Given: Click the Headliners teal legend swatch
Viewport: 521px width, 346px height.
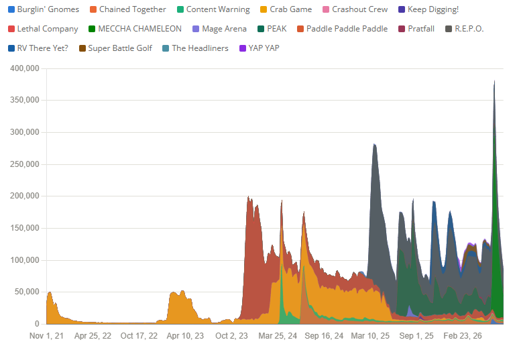Looking at the screenshot, I should 166,48.
